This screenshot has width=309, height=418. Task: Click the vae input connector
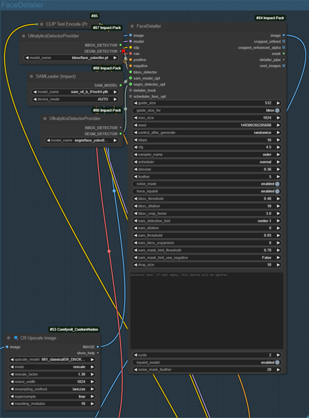(130, 54)
